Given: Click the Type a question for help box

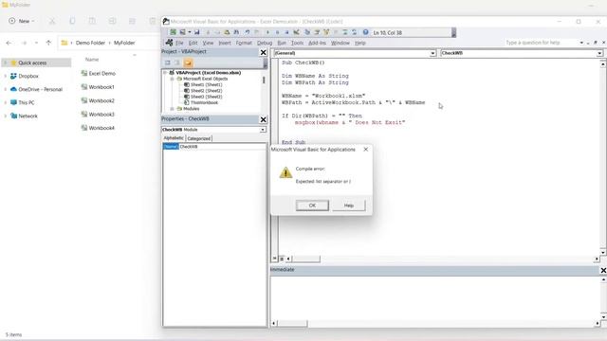Looking at the screenshot, I should [x=542, y=43].
